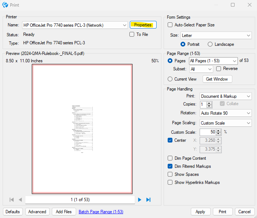257x218 pixels.
Task: Click the 8.50 x 11.00 Inches text
Action: [24, 61]
